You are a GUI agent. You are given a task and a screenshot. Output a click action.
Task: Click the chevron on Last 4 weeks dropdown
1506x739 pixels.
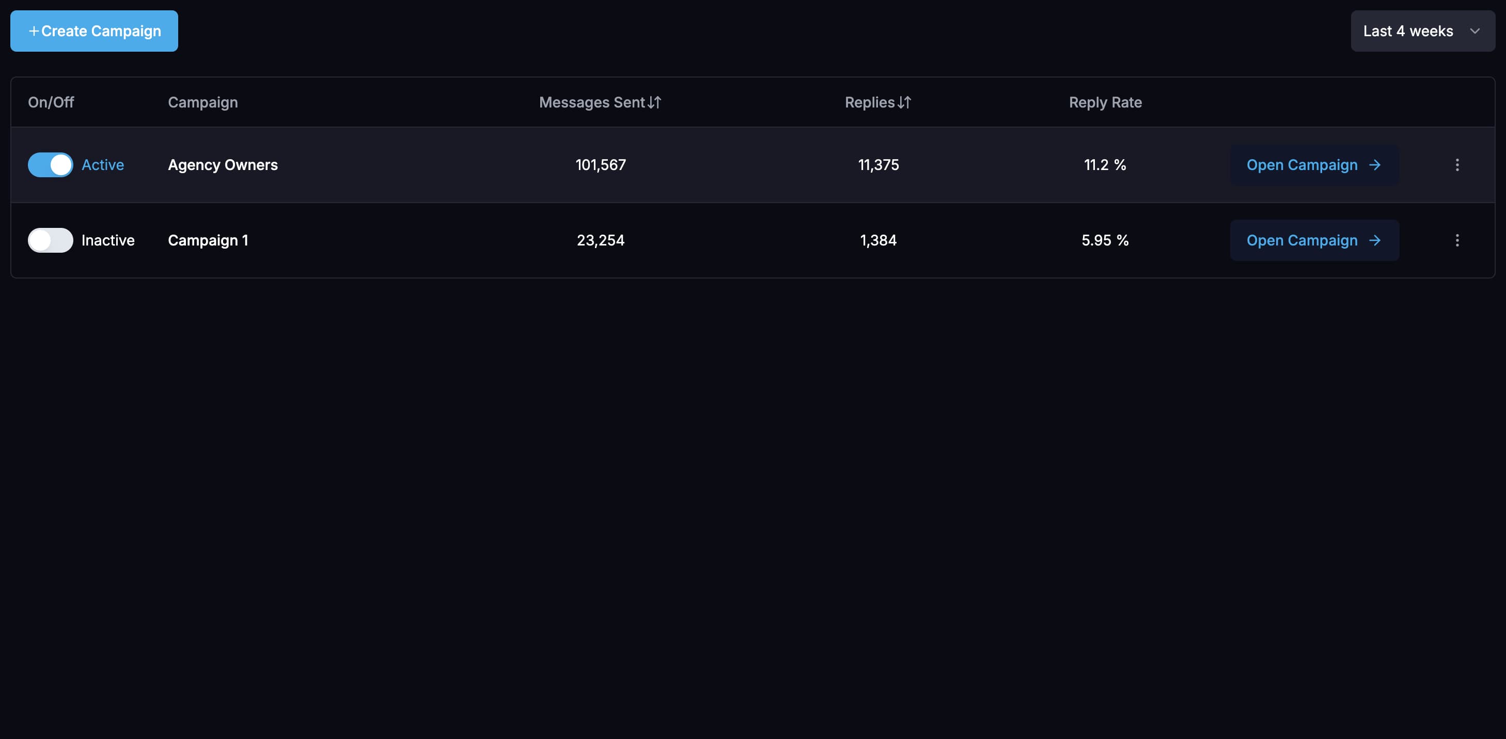click(1475, 31)
